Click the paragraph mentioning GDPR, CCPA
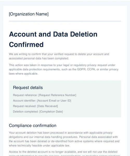This screenshot has width=130, height=156. pyautogui.click(x=64, y=69)
